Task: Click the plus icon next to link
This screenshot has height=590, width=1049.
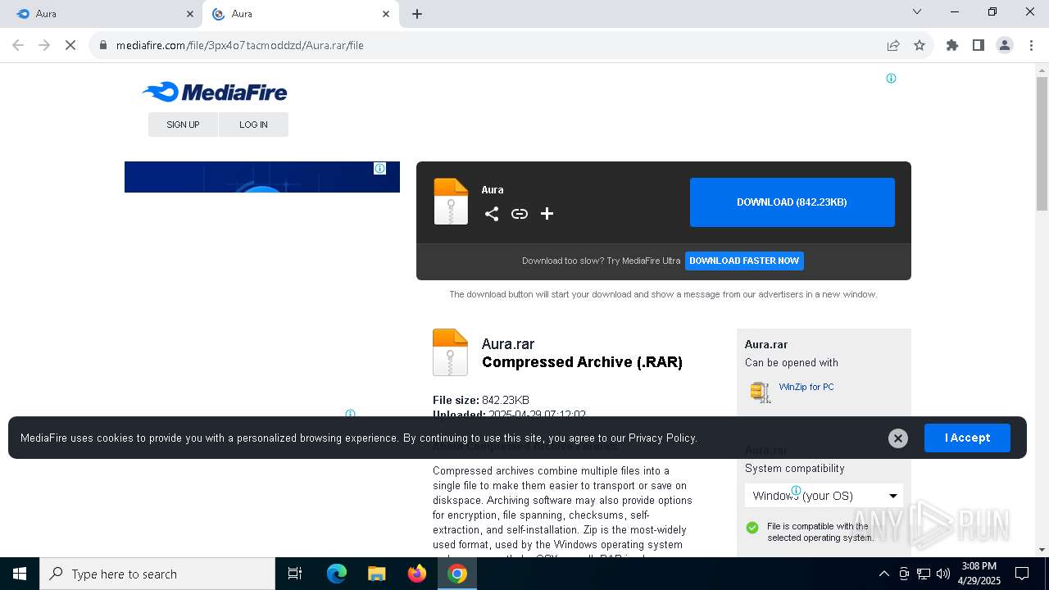Action: 547,214
